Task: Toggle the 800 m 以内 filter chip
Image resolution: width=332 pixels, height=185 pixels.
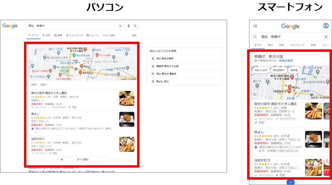Action: 261,70
